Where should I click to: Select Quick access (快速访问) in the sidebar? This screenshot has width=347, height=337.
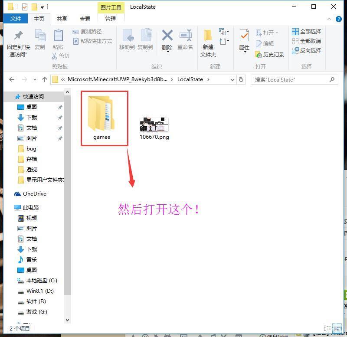pyautogui.click(x=34, y=97)
